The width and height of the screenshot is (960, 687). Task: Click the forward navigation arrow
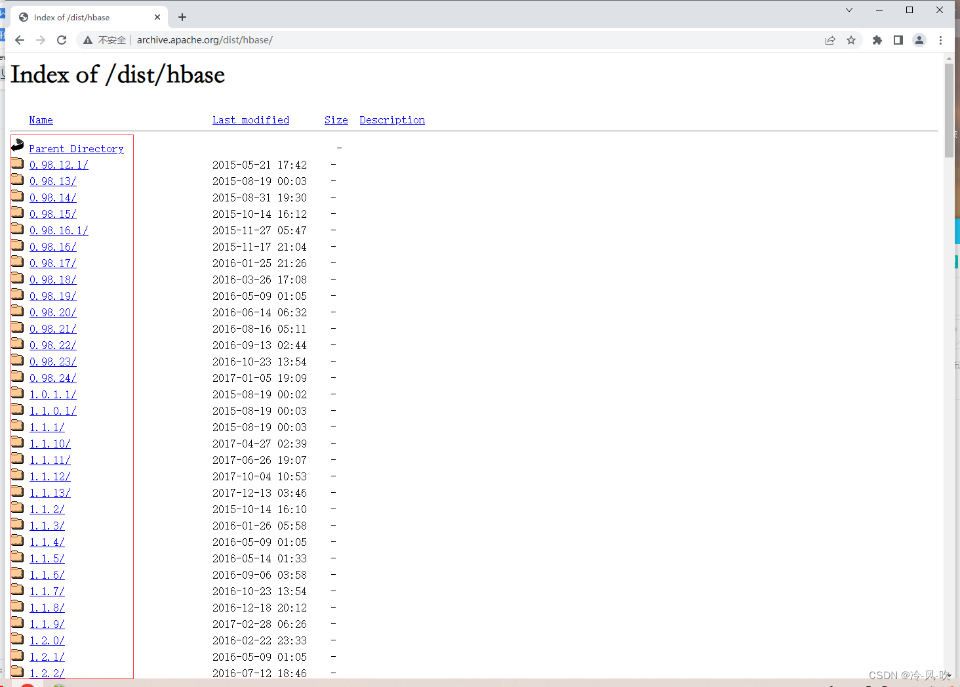(x=40, y=40)
